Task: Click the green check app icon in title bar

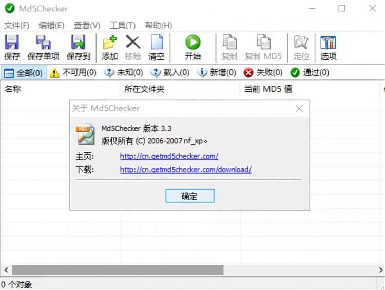Action: tap(10, 8)
